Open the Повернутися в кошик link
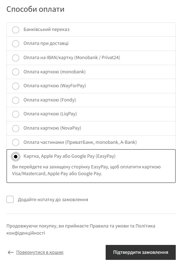Screen dimensions: 185x267 pyautogui.click(x=40, y=252)
